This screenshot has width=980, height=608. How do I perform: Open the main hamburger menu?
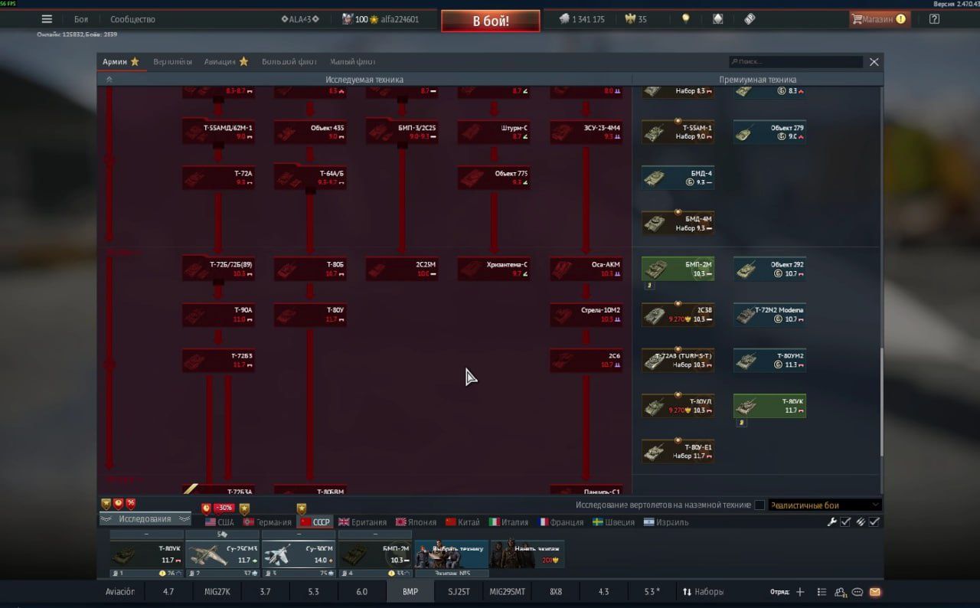47,19
